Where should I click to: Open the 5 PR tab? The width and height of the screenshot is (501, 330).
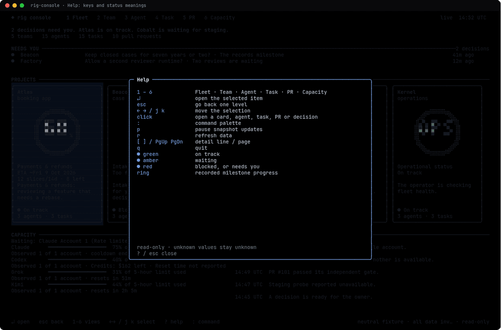coord(189,18)
